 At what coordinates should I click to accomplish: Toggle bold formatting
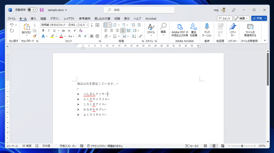tap(43, 30)
